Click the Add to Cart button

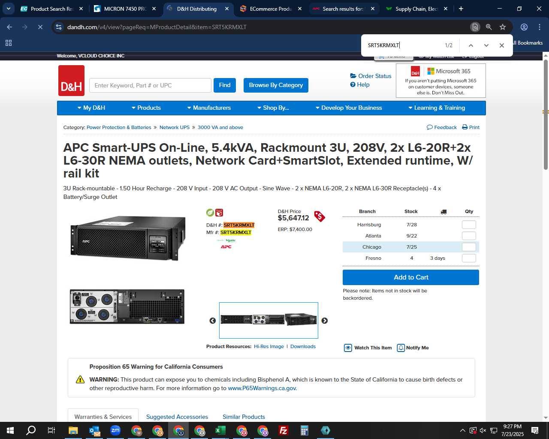(411, 277)
